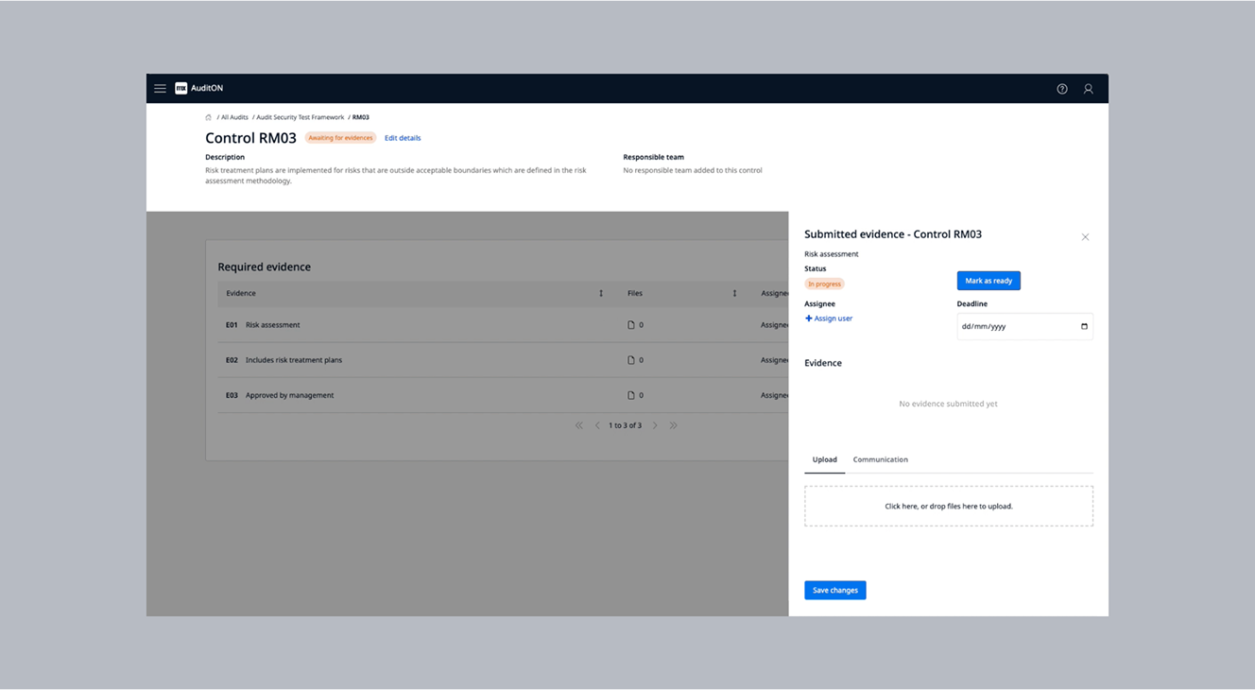
Task: Sort by the Files column
Action: [734, 294]
